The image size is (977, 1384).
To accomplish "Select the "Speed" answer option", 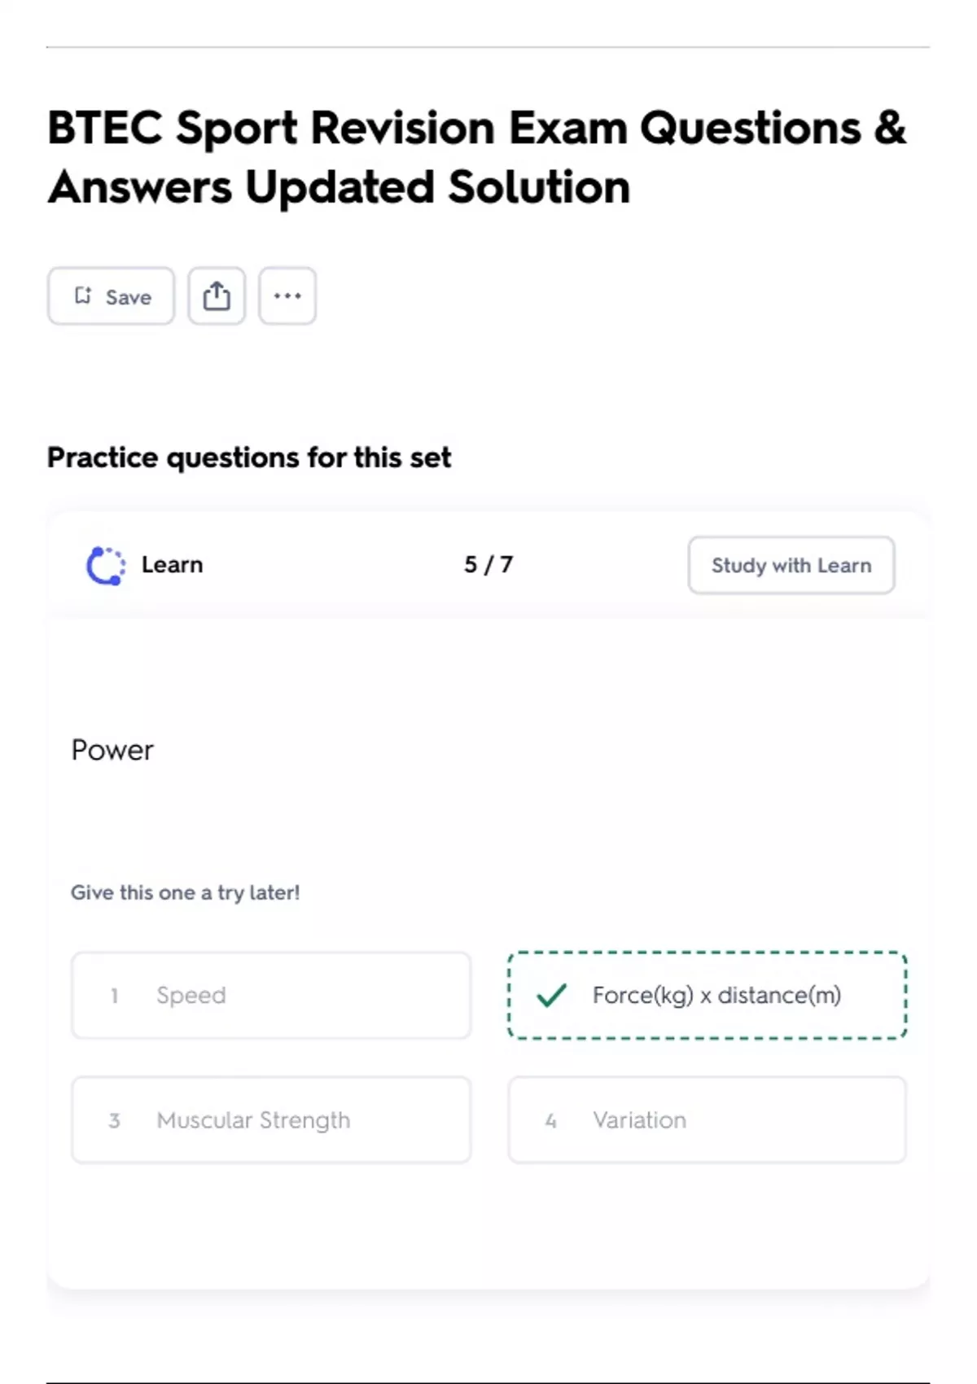I will [271, 995].
